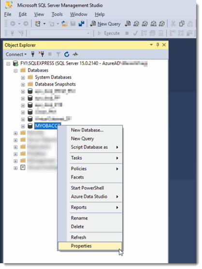Select the Database Snapshots tree item
Screen dimensions: 202x269
click(56, 84)
